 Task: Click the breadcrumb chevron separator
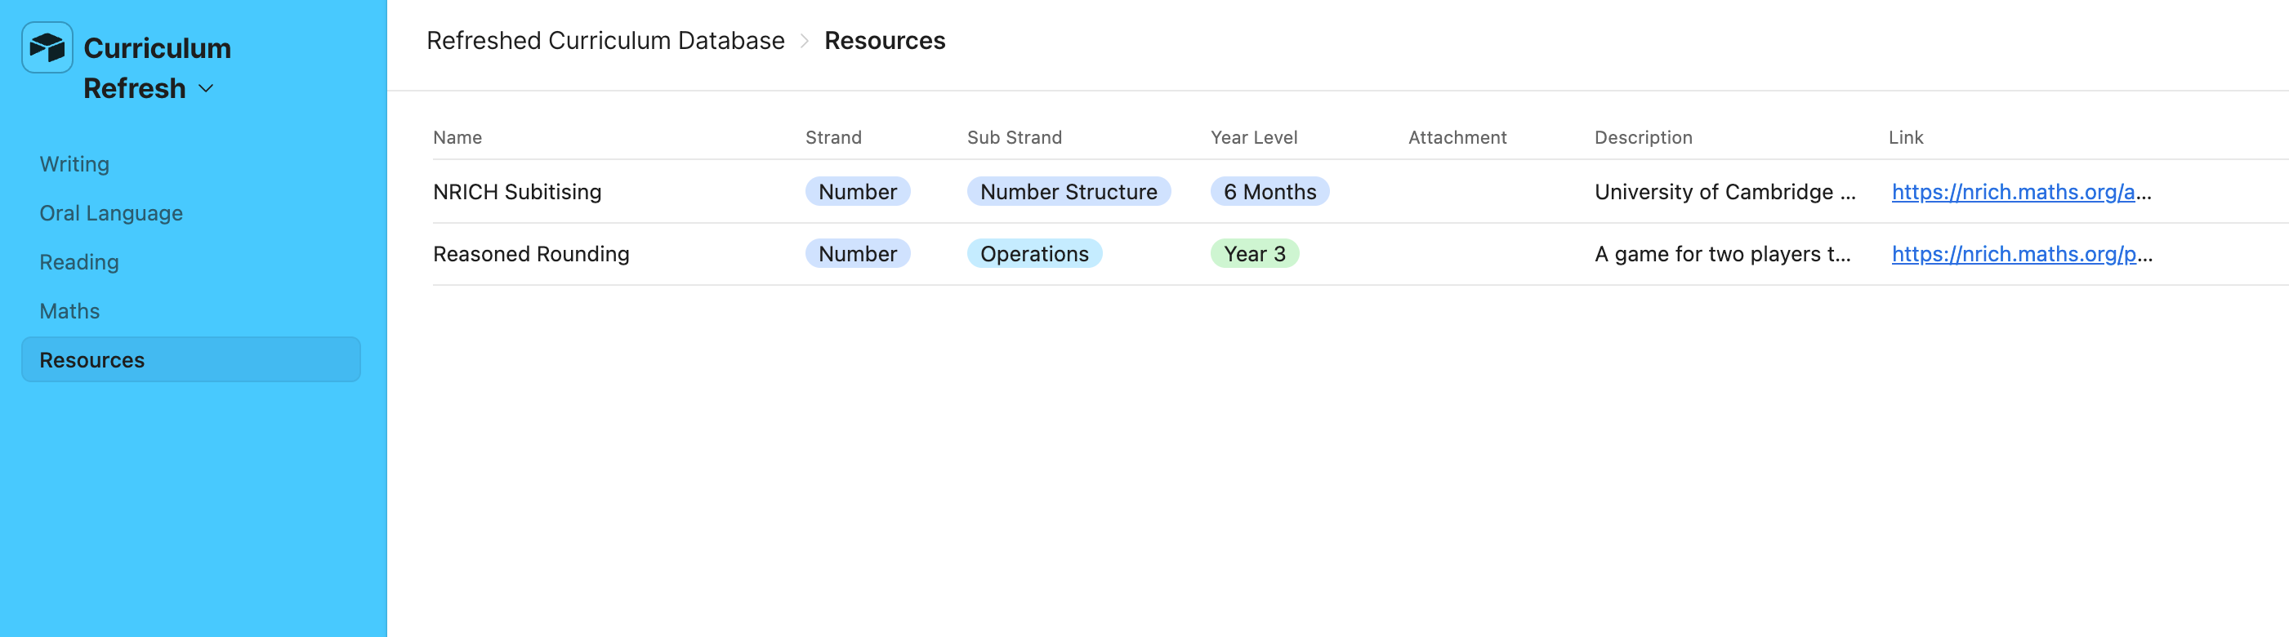[x=805, y=41]
